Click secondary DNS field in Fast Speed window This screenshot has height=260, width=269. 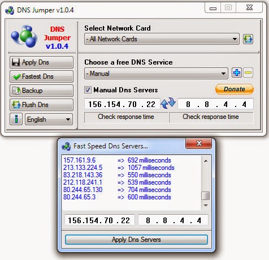point(173,220)
